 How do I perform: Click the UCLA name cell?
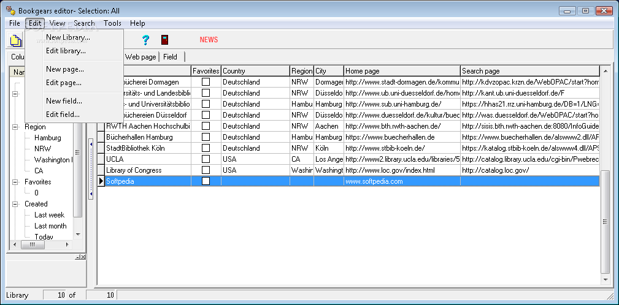[x=148, y=159]
